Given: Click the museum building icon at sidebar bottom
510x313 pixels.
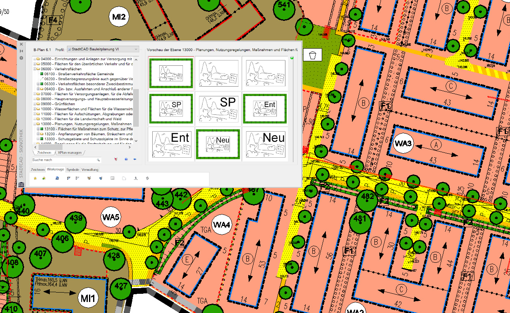Looking at the screenshot, I should click(x=21, y=185).
